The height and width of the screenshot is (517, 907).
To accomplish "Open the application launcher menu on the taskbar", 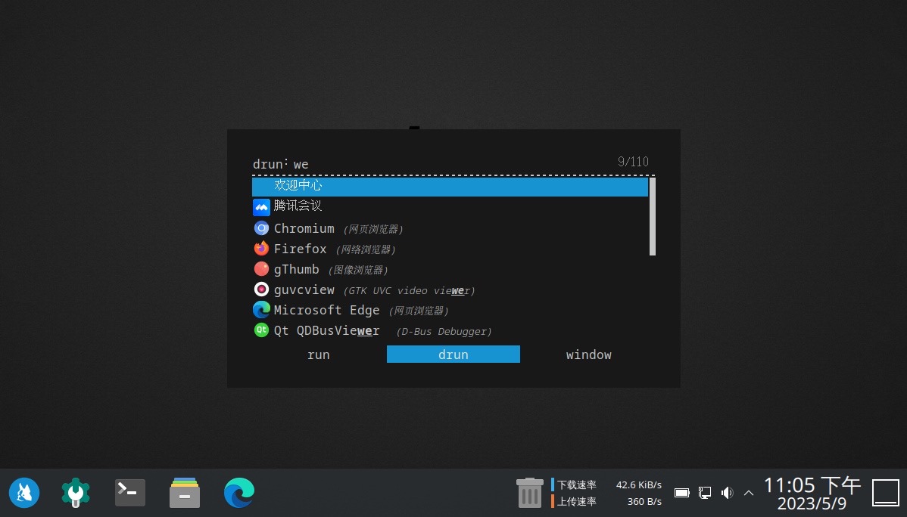I will click(x=24, y=493).
